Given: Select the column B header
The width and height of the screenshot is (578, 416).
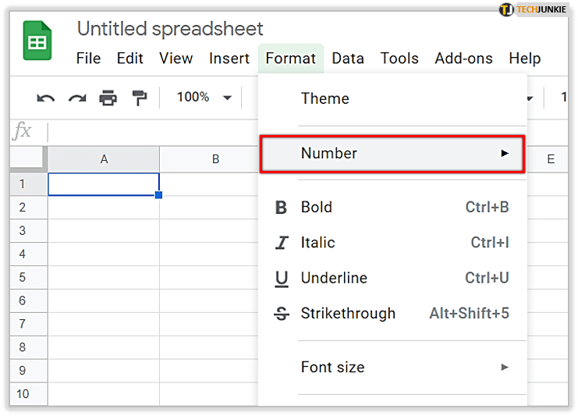Looking at the screenshot, I should pos(215,159).
